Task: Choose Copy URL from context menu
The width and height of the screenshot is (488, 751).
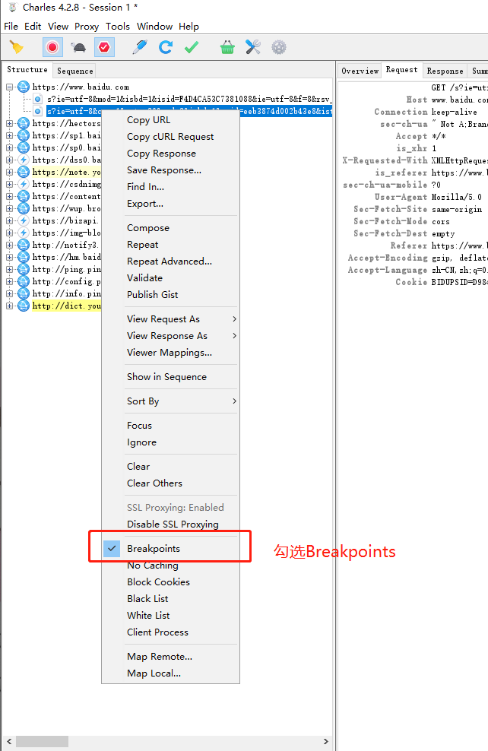Action: 148,120
